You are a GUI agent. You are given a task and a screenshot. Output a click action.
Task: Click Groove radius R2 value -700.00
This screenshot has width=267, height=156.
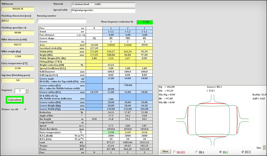click(x=127, y=85)
